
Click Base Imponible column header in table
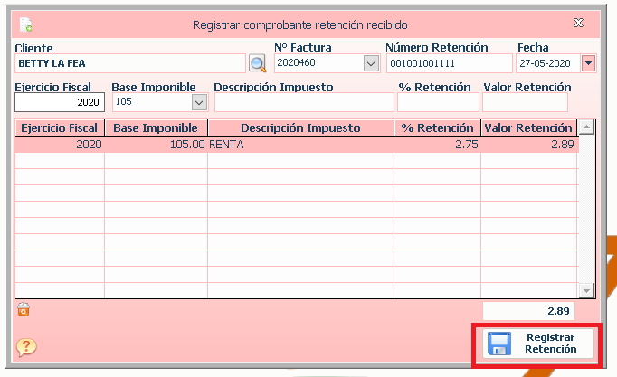click(156, 128)
